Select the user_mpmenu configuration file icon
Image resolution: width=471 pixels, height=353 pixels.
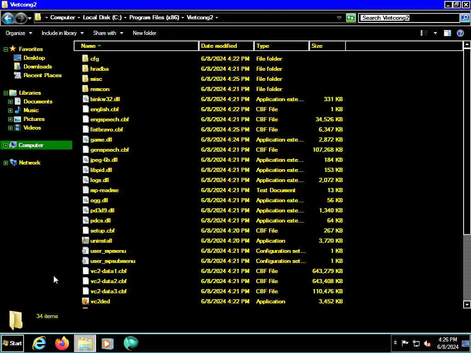[x=85, y=251]
